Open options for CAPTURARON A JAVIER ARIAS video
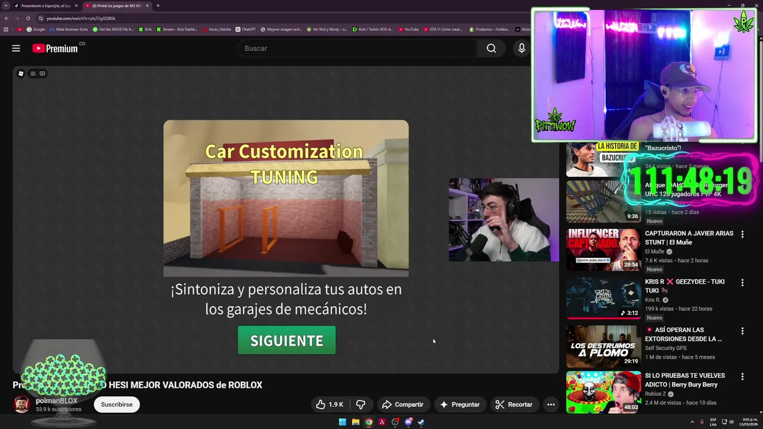 click(742, 235)
